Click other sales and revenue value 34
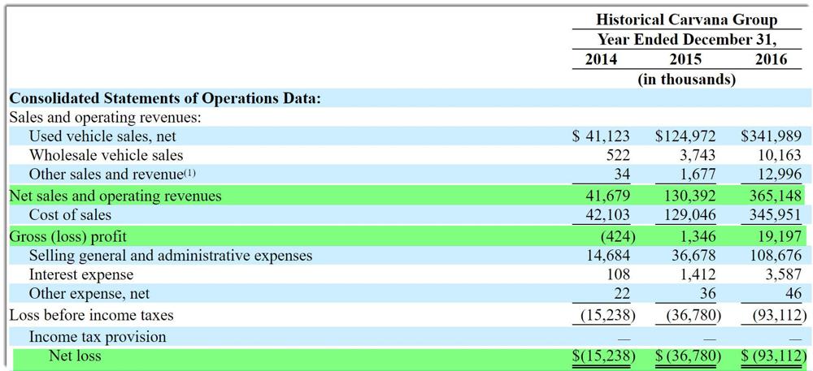Screen dimensions: 813x371 620,175
